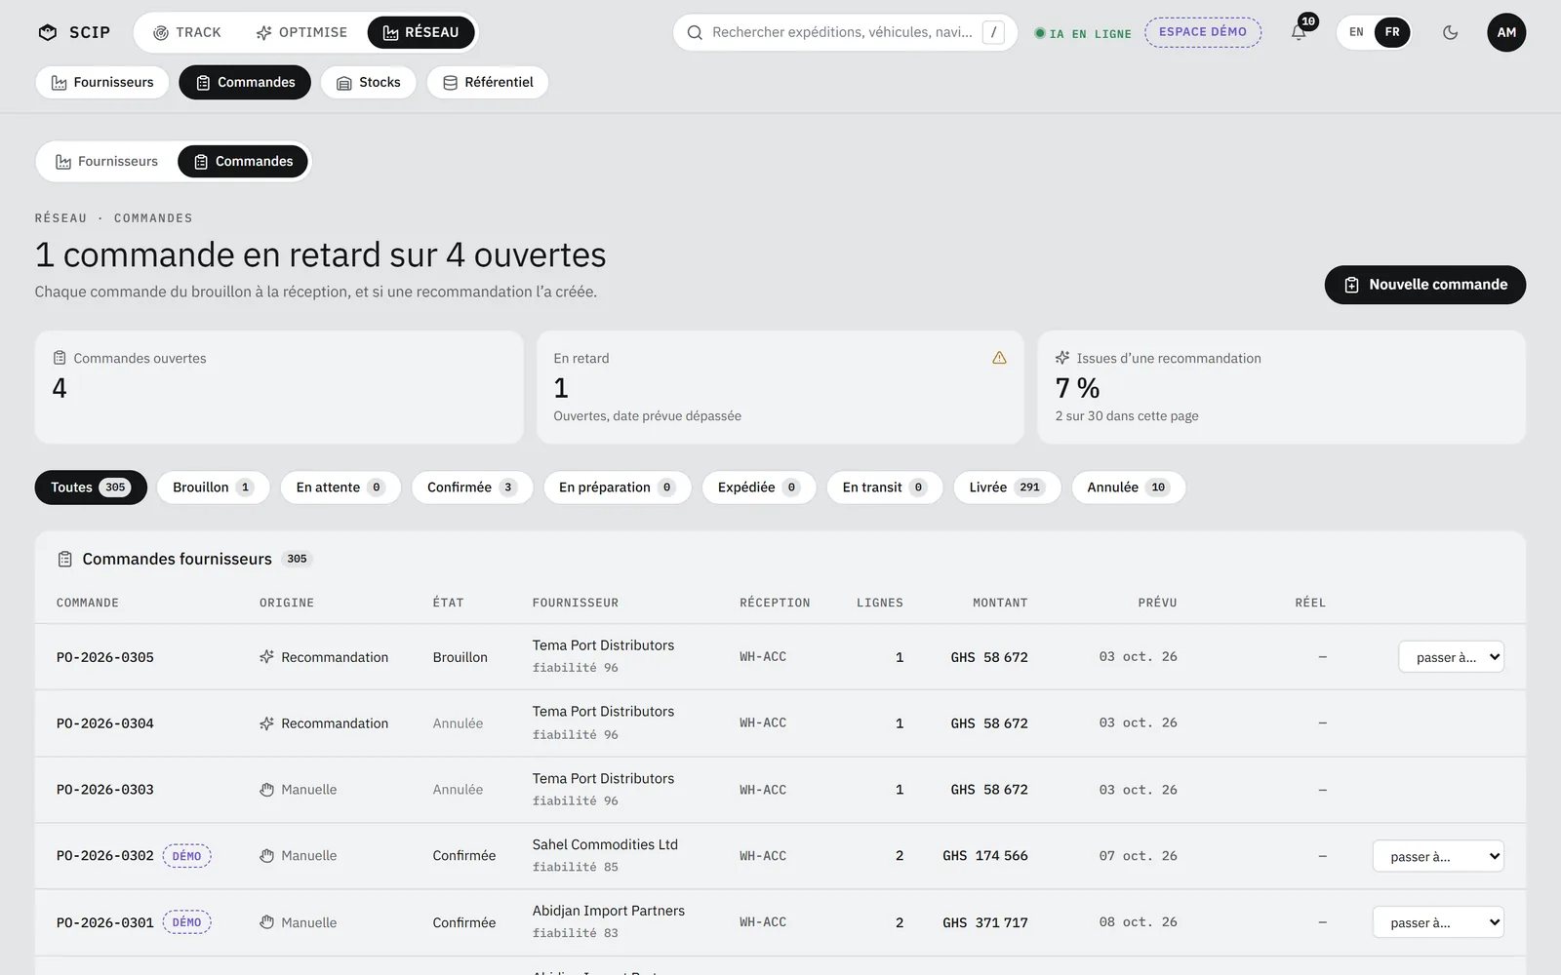Image resolution: width=1561 pixels, height=975 pixels.
Task: Open the TRACK main tab
Action: point(187,32)
